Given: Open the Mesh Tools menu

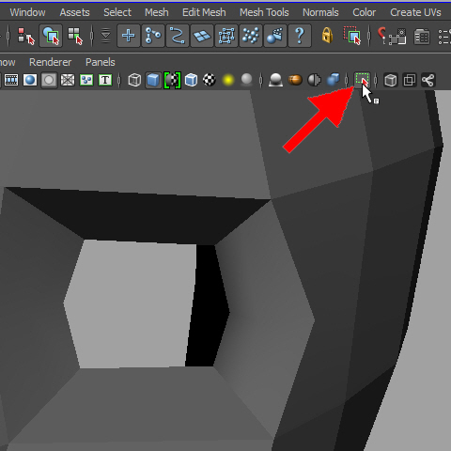Looking at the screenshot, I should point(264,12).
